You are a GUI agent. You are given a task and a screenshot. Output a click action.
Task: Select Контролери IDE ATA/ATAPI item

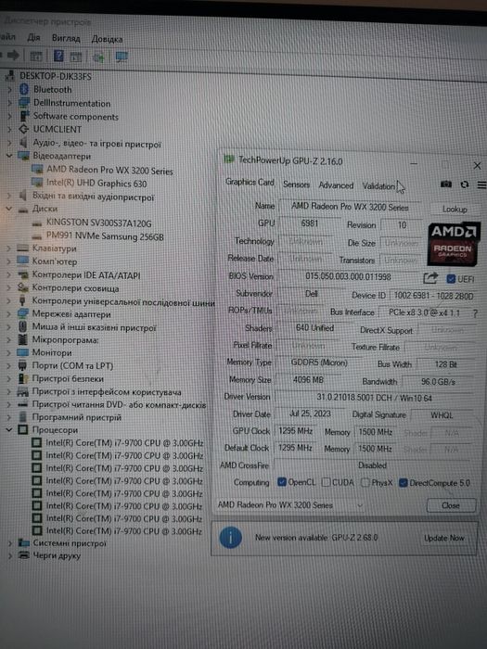tap(86, 274)
